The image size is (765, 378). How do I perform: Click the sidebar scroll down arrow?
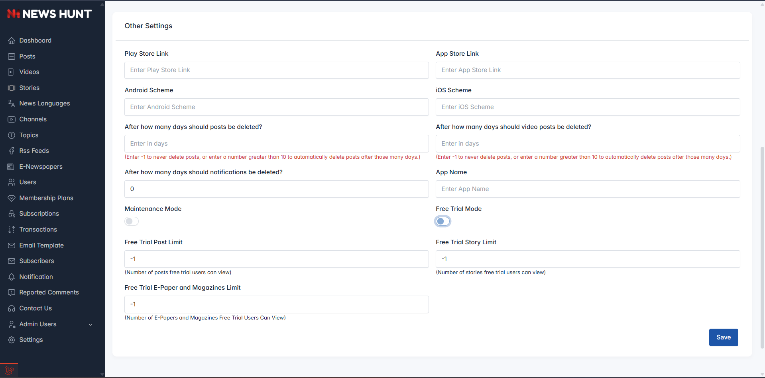[102, 374]
